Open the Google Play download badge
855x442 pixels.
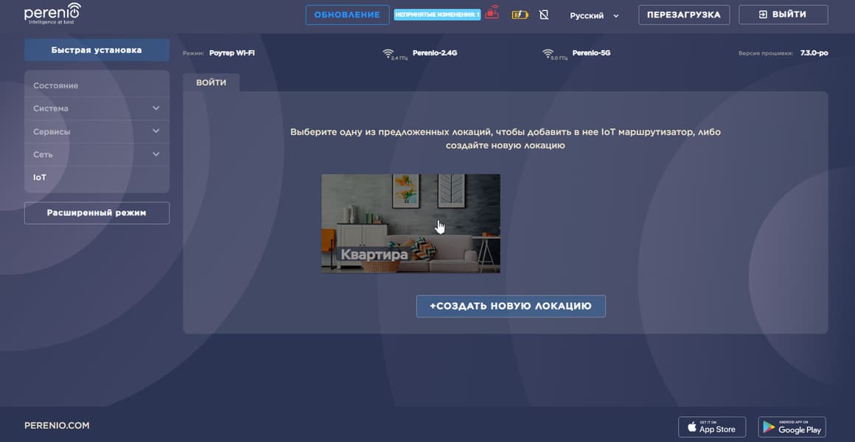click(792, 427)
